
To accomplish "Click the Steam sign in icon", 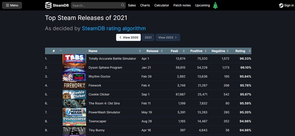I will click(281, 5).
